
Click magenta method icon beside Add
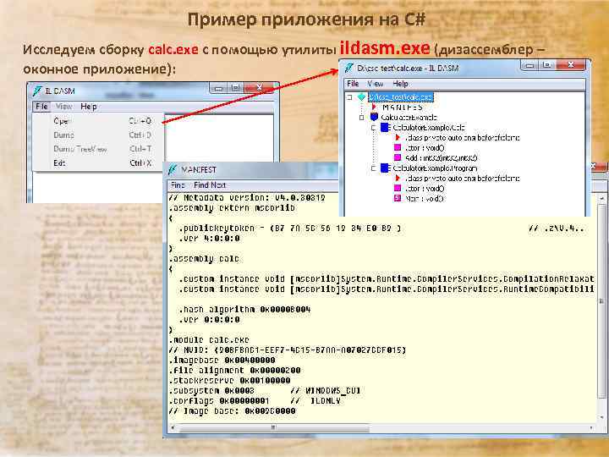398,157
